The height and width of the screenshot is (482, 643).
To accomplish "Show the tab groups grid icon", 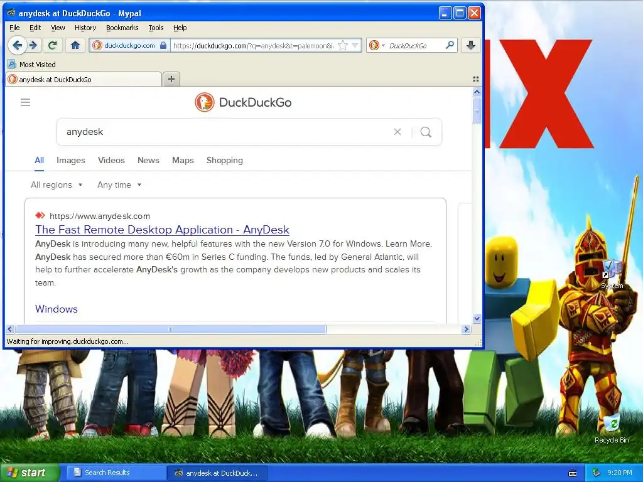I will coord(476,79).
